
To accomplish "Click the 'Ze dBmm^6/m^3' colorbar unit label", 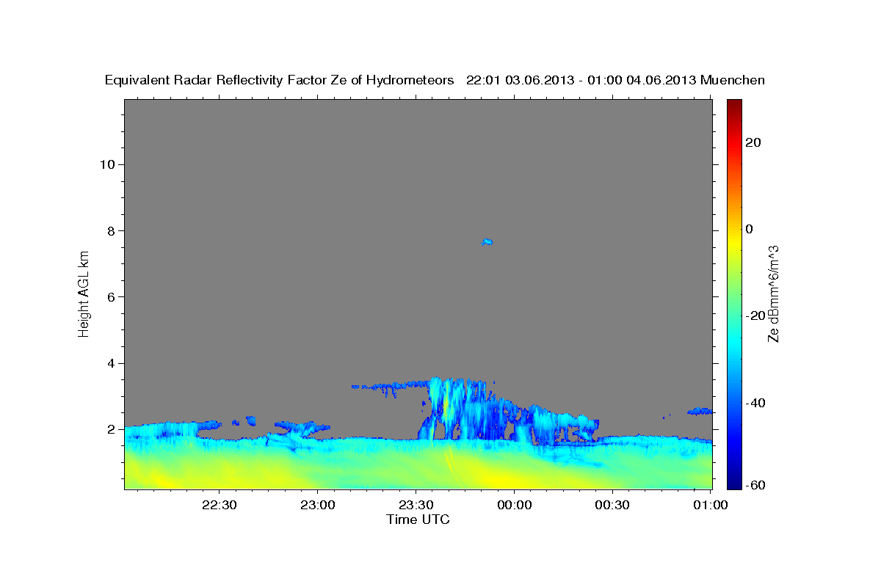I will 774,293.
